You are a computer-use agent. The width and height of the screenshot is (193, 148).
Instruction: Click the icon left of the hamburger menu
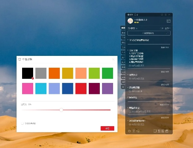(162, 15)
